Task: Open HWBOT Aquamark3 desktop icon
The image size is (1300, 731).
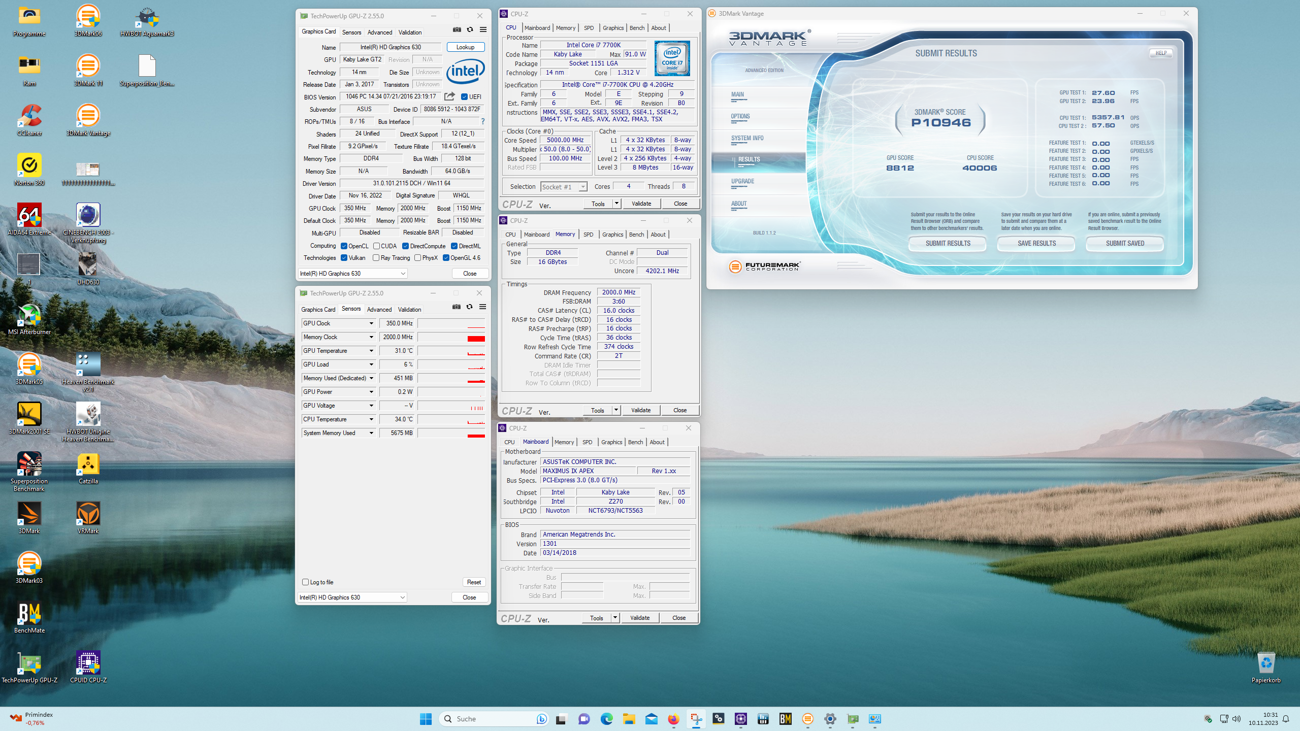Action: (147, 21)
